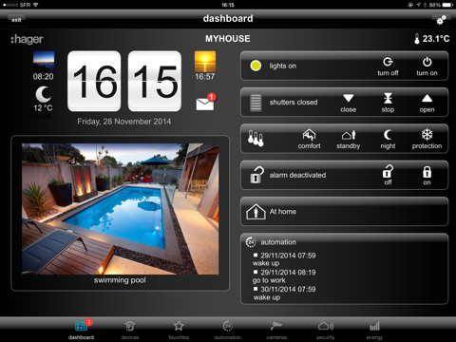Select standby heating mode
456x342 pixels.
click(x=349, y=139)
